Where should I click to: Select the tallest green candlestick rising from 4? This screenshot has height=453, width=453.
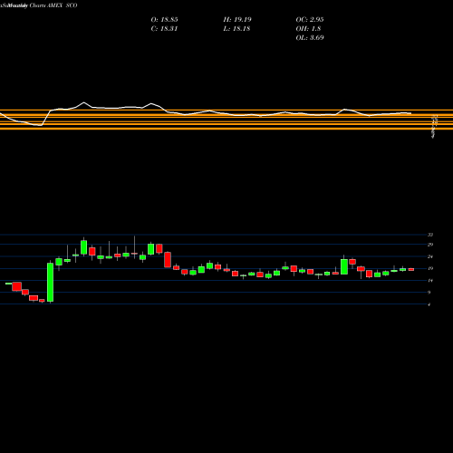(50, 282)
